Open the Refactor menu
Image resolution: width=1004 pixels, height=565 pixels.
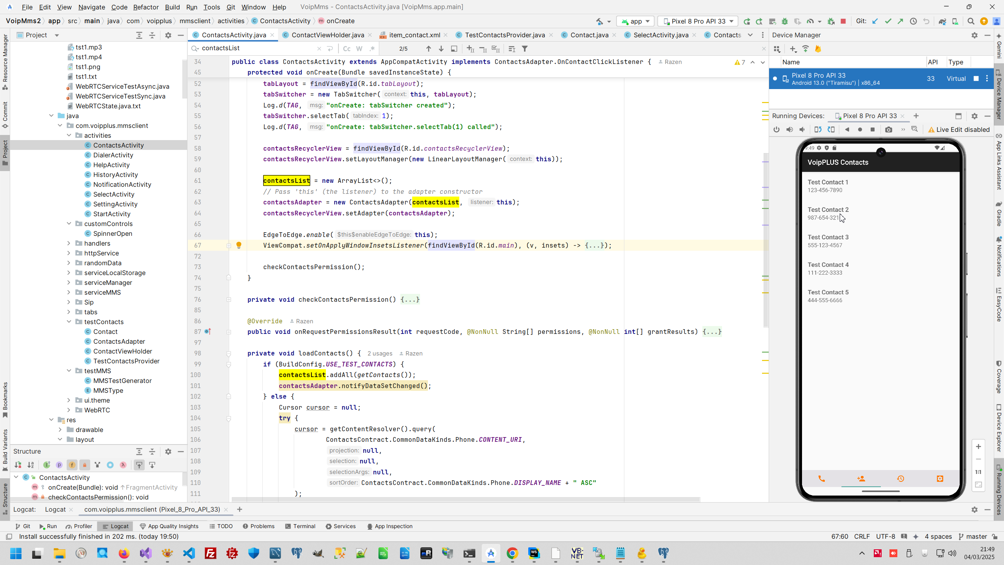click(146, 7)
